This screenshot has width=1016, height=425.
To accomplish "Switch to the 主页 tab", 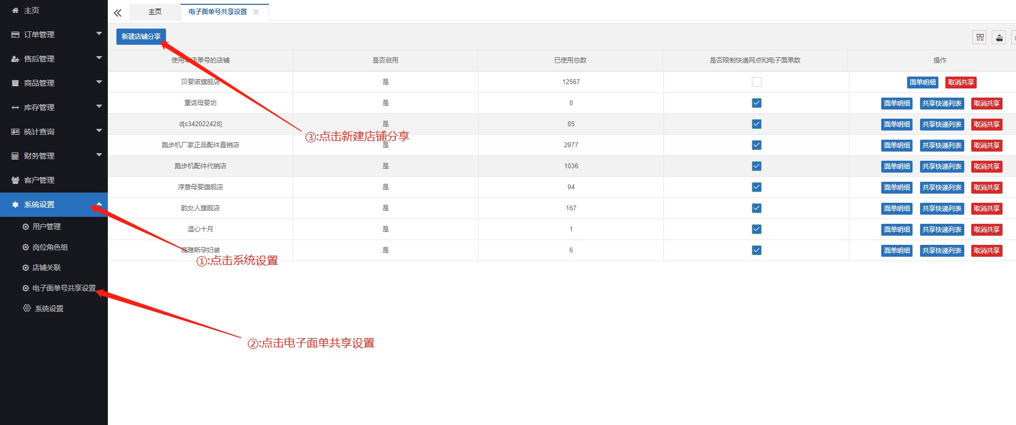I will pyautogui.click(x=155, y=12).
